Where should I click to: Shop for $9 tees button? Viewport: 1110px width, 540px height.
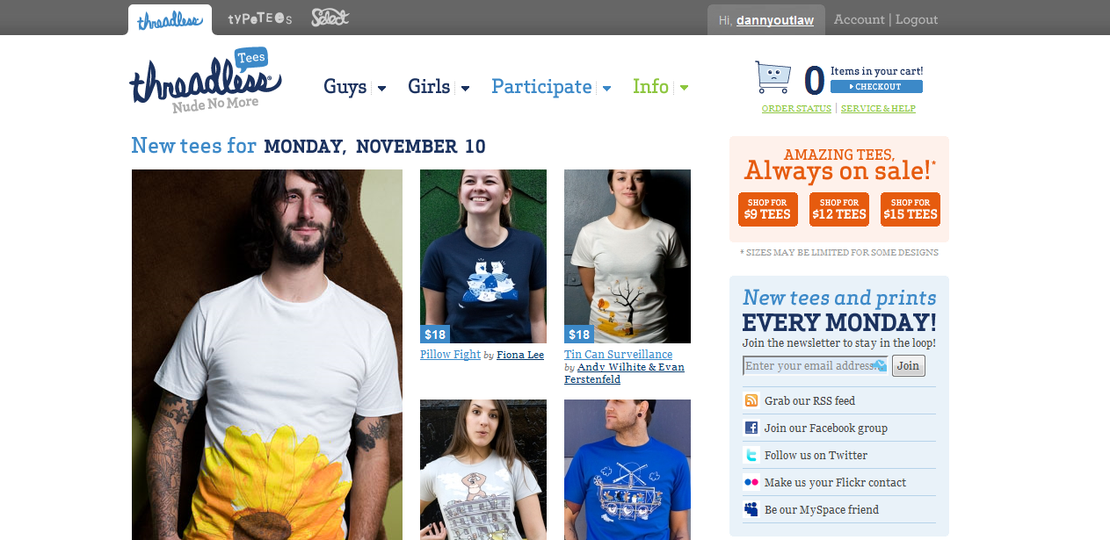coord(768,209)
